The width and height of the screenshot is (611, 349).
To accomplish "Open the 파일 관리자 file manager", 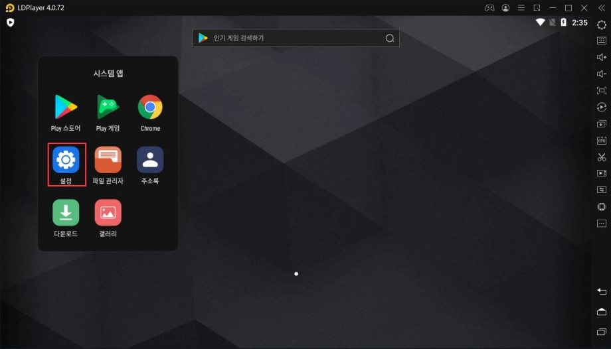I will 108,160.
